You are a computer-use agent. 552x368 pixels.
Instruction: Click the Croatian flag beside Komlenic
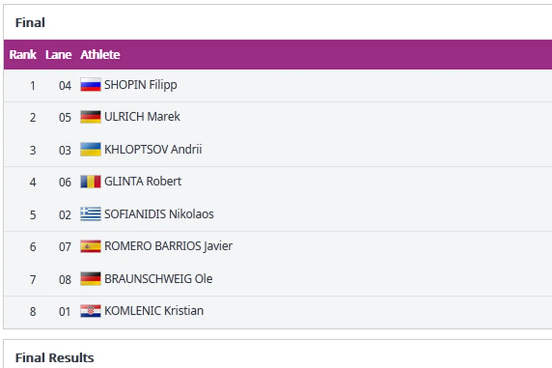[90, 311]
